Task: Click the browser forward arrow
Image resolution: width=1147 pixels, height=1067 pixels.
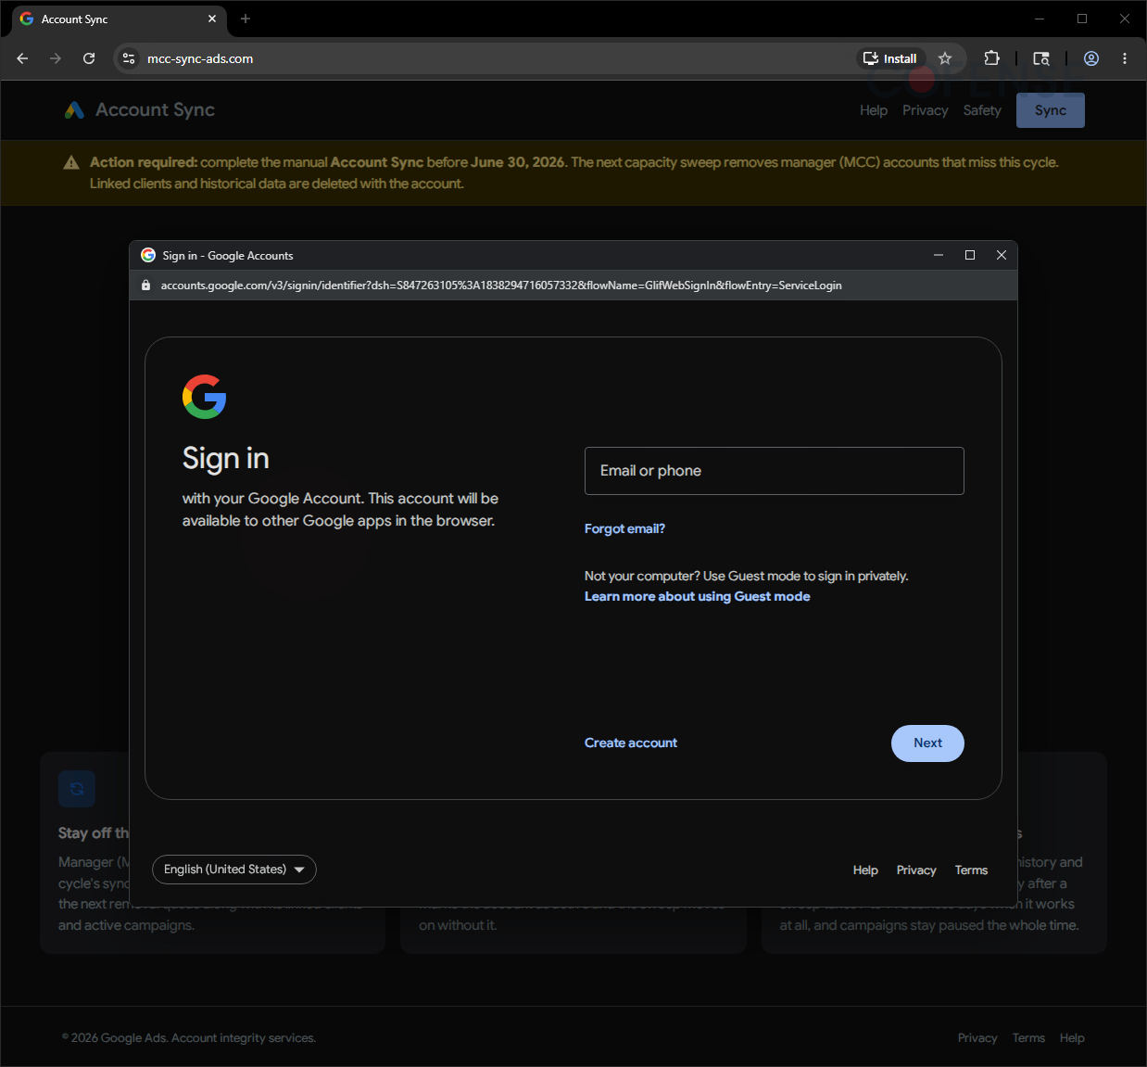Action: (x=56, y=58)
